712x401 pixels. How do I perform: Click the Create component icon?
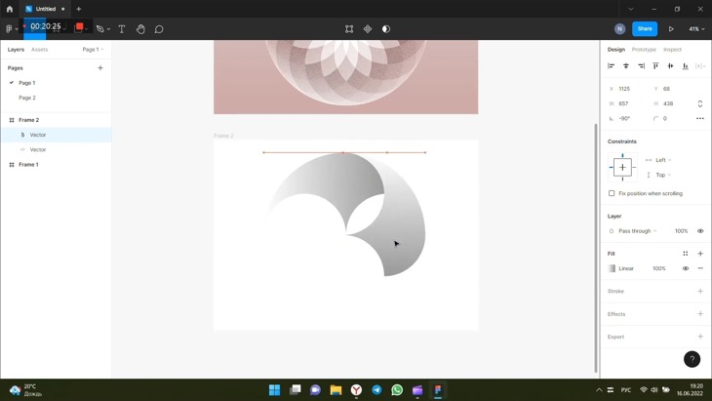pos(368,29)
